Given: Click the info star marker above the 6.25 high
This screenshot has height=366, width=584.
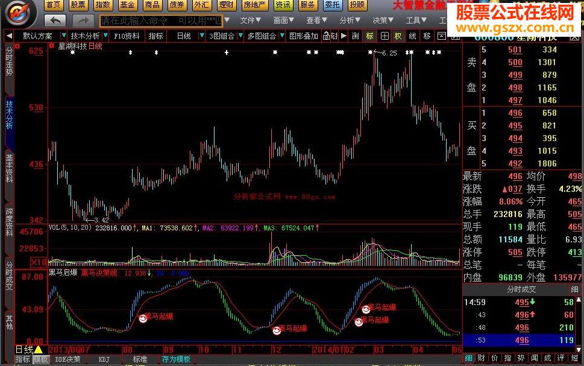Looking at the screenshot, I should [x=370, y=52].
